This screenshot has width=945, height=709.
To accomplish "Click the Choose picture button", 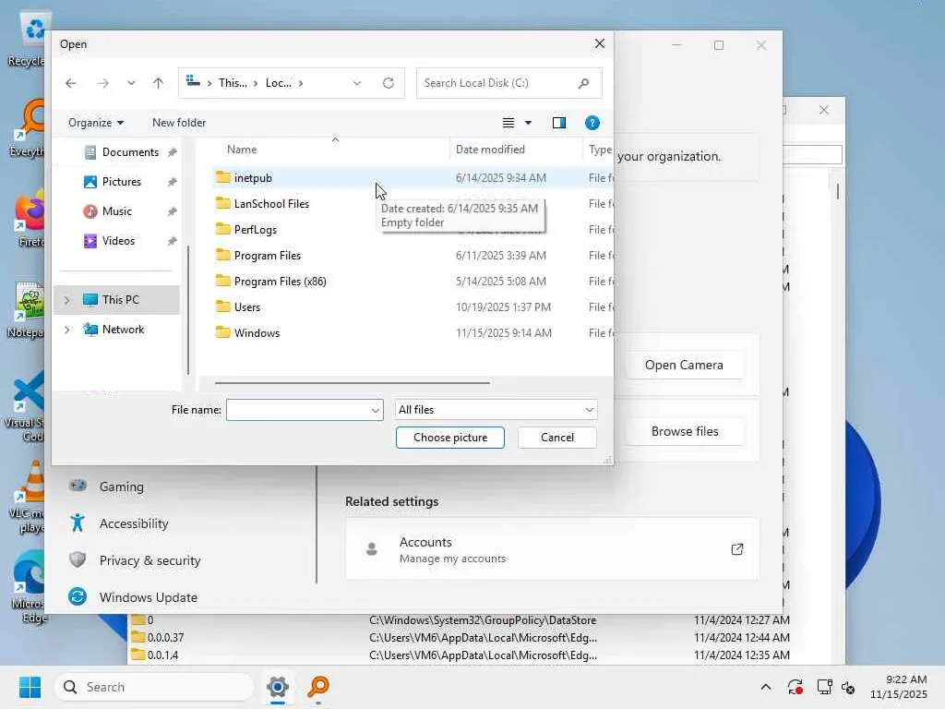I will point(450,438).
